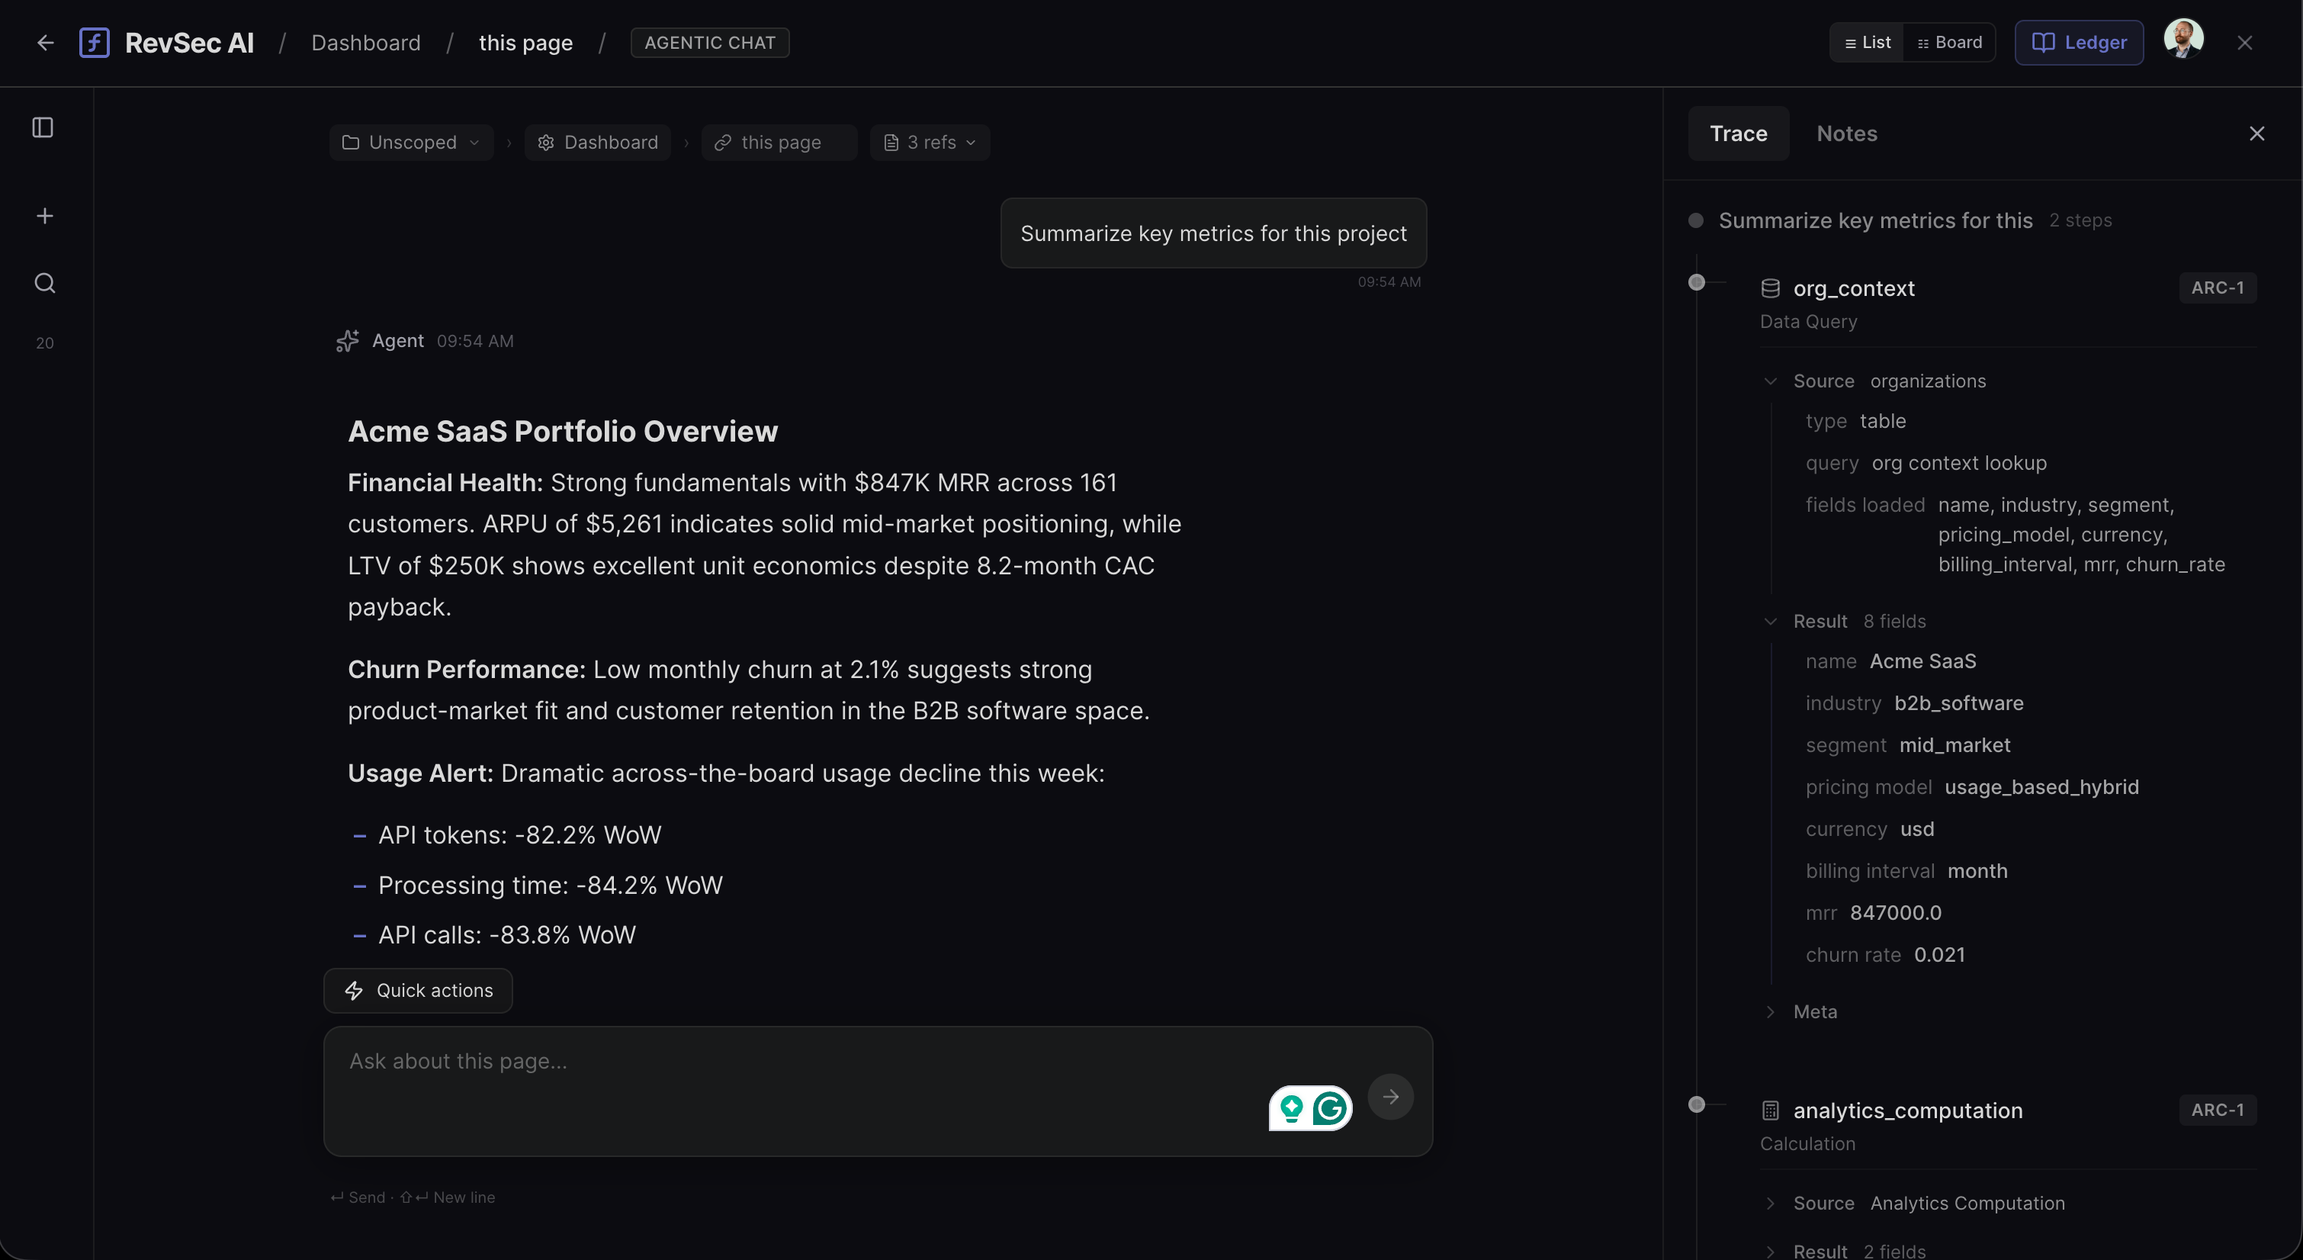Click the green lightbulb suggestion icon
This screenshot has width=2303, height=1260.
click(1291, 1109)
